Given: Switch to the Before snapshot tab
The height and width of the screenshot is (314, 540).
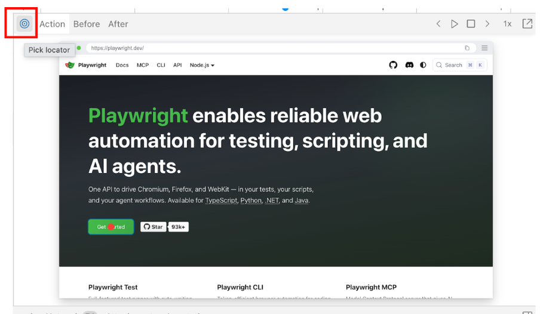Looking at the screenshot, I should (x=87, y=24).
